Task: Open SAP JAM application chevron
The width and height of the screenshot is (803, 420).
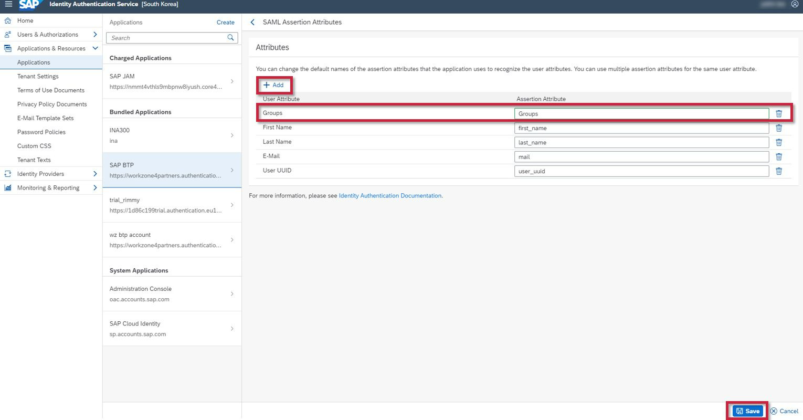Action: [232, 81]
